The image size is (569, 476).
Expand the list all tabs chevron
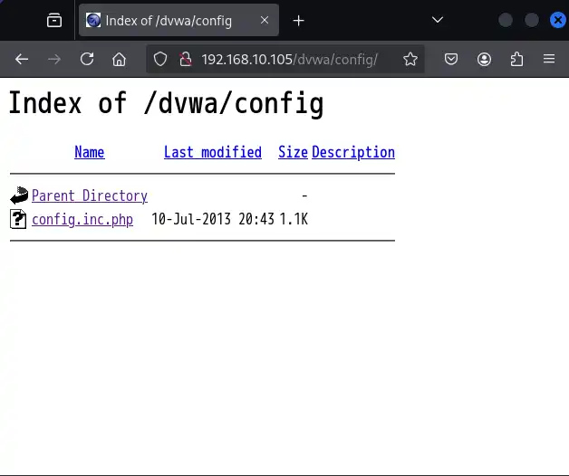(438, 20)
